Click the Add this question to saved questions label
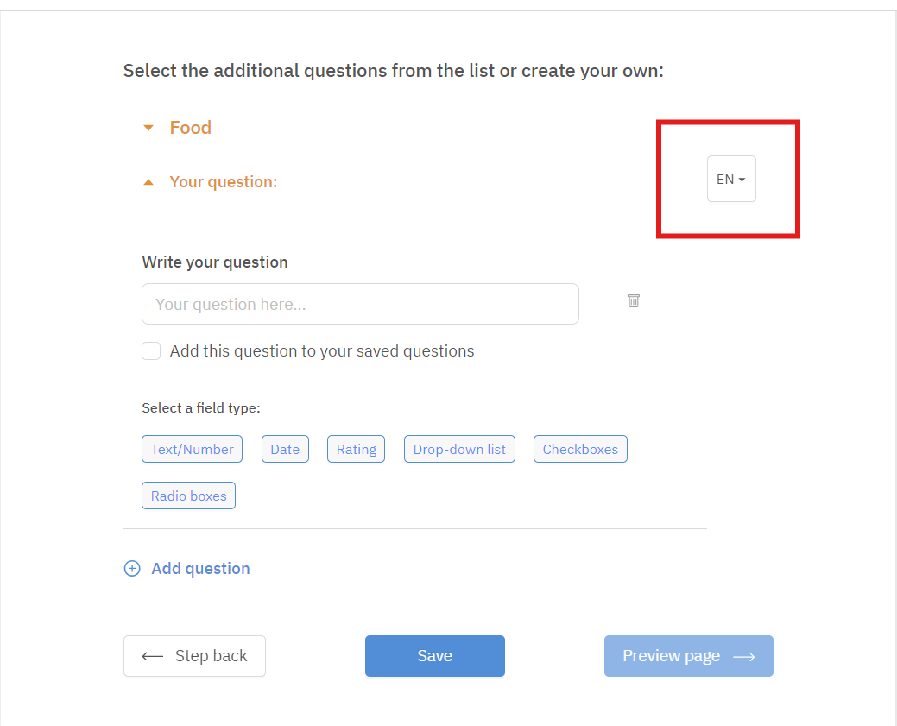 click(x=322, y=350)
